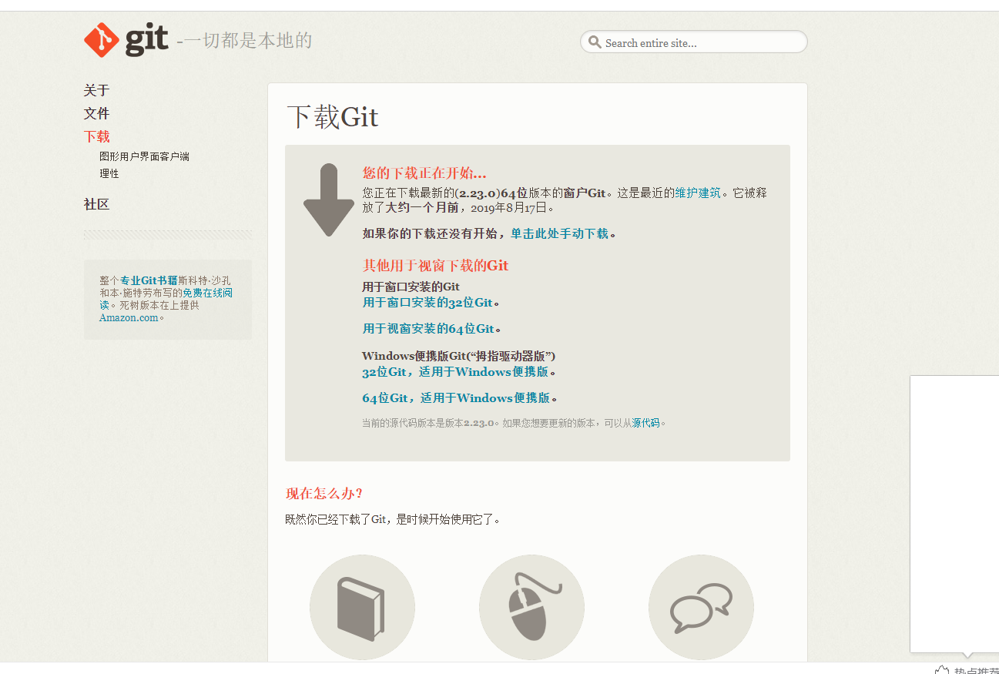The image size is (999, 674).
Task: Open the 图形用户界面客户端 submenu item
Action: pos(144,156)
